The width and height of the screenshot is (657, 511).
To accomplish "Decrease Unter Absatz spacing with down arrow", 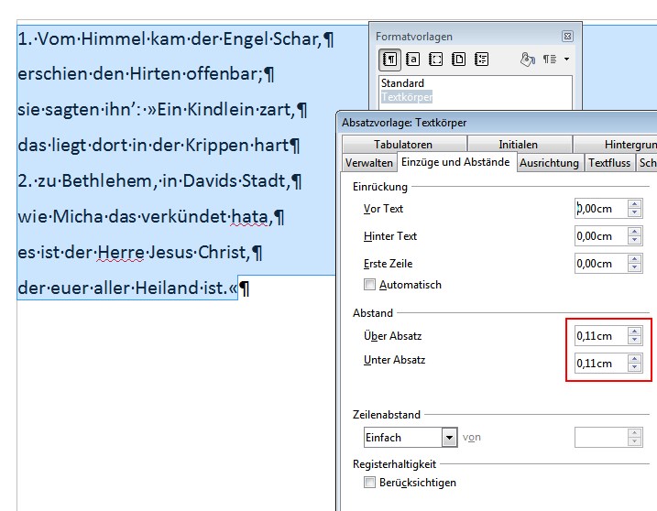I will 635,368.
